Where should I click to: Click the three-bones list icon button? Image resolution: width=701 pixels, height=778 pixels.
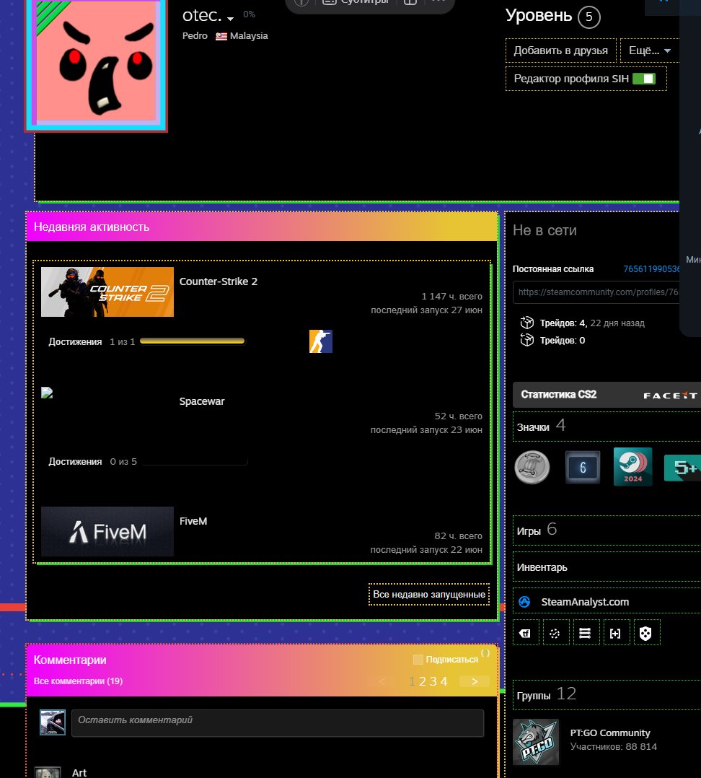coord(585,633)
